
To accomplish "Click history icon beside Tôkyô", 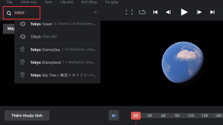I will [x=23, y=37].
